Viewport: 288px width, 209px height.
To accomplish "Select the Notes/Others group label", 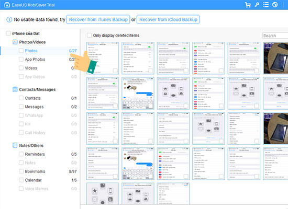I will 31,145.
